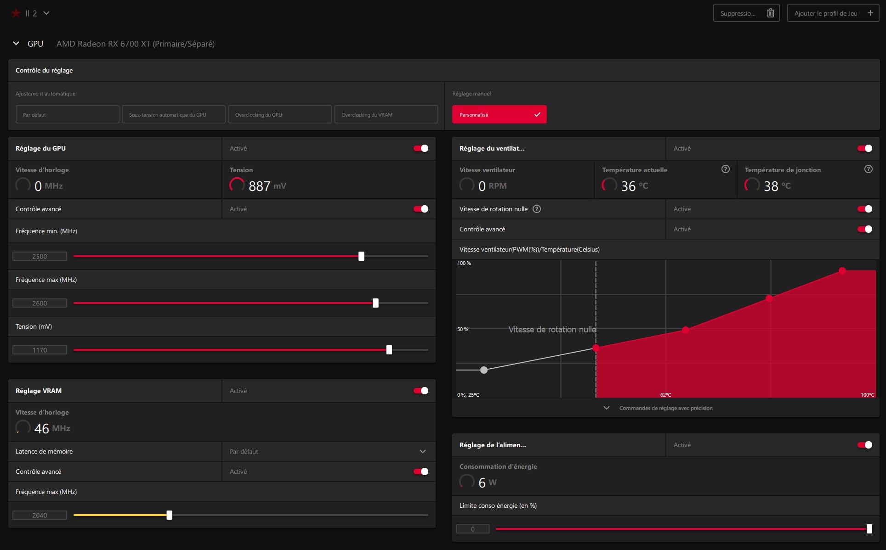Toggle Vitesse de rotation nulle switch

[864, 209]
